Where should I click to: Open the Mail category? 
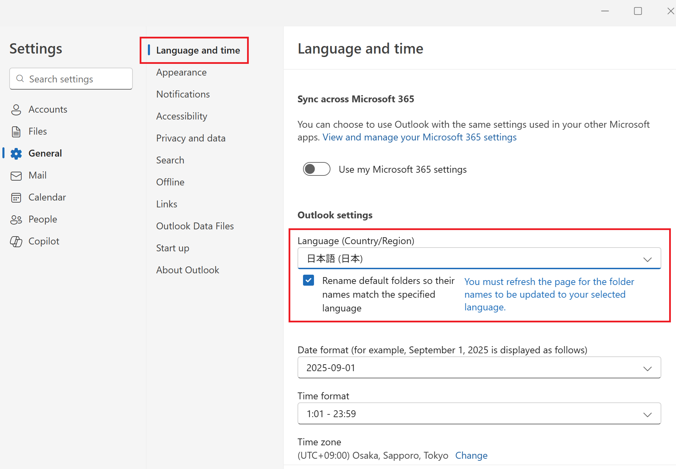[x=37, y=175]
